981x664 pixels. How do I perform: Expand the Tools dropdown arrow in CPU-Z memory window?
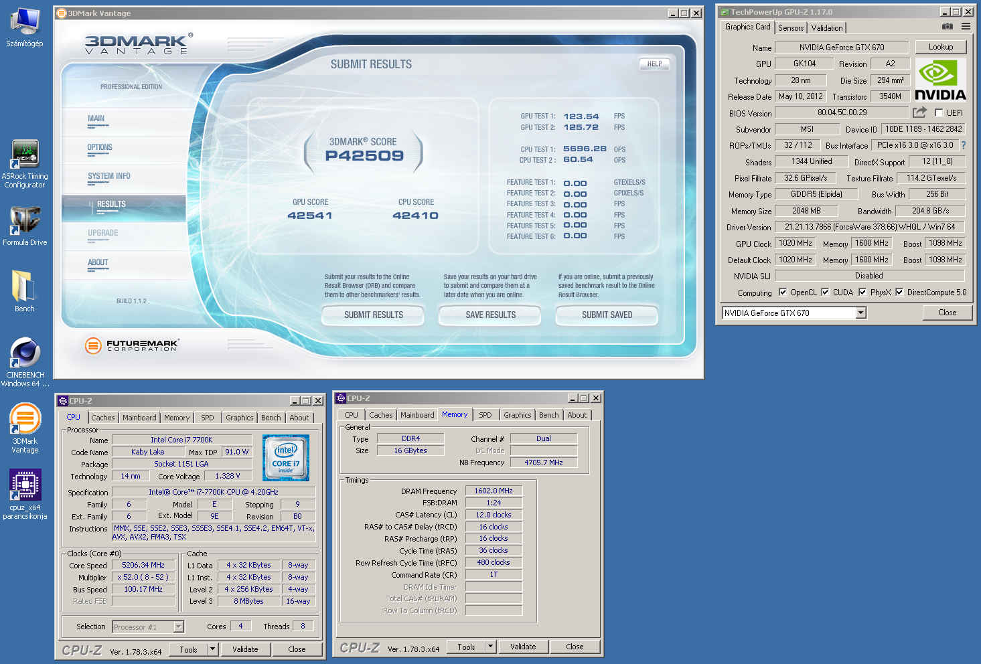[490, 647]
